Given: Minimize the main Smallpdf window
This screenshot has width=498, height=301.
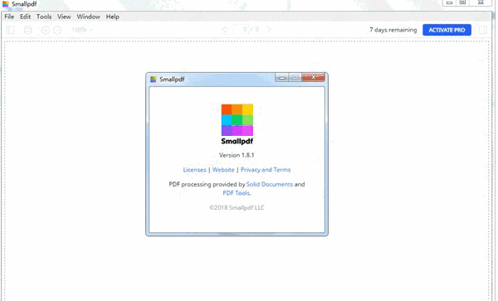Looking at the screenshot, I should point(449,2).
